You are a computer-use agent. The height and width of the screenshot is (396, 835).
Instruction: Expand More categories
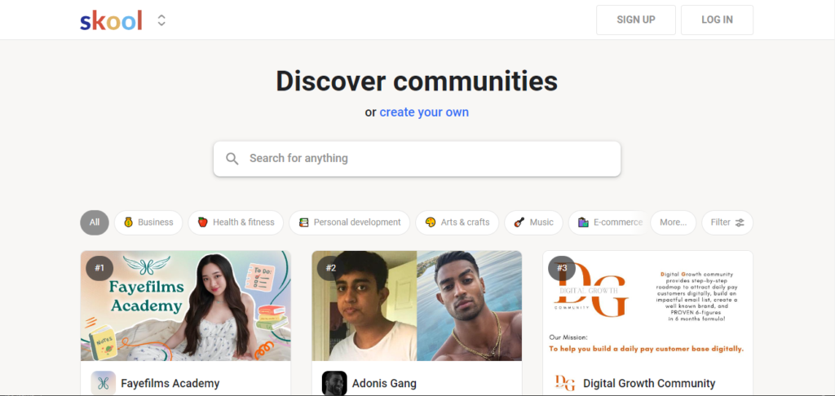[x=673, y=222]
